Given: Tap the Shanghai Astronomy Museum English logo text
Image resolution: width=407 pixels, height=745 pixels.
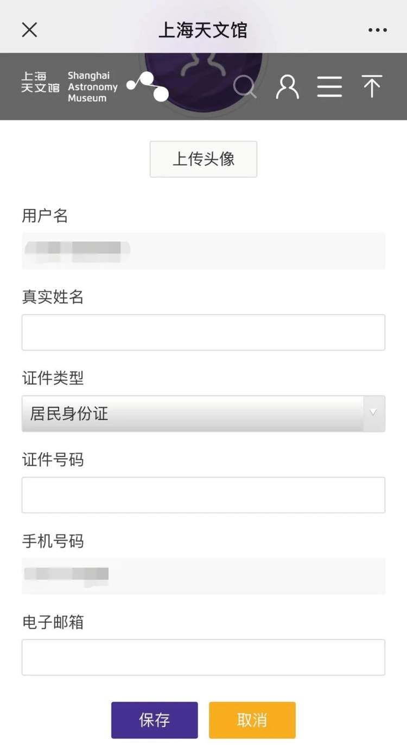Looking at the screenshot, I should tap(92, 87).
